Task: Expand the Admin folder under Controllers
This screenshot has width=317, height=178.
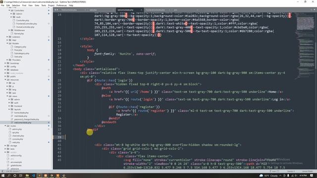Action: pyautogui.click(x=11, y=14)
